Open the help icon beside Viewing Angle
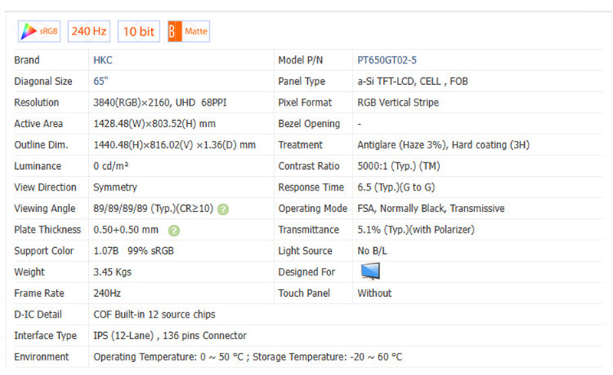The width and height of the screenshot is (613, 375). [x=223, y=209]
